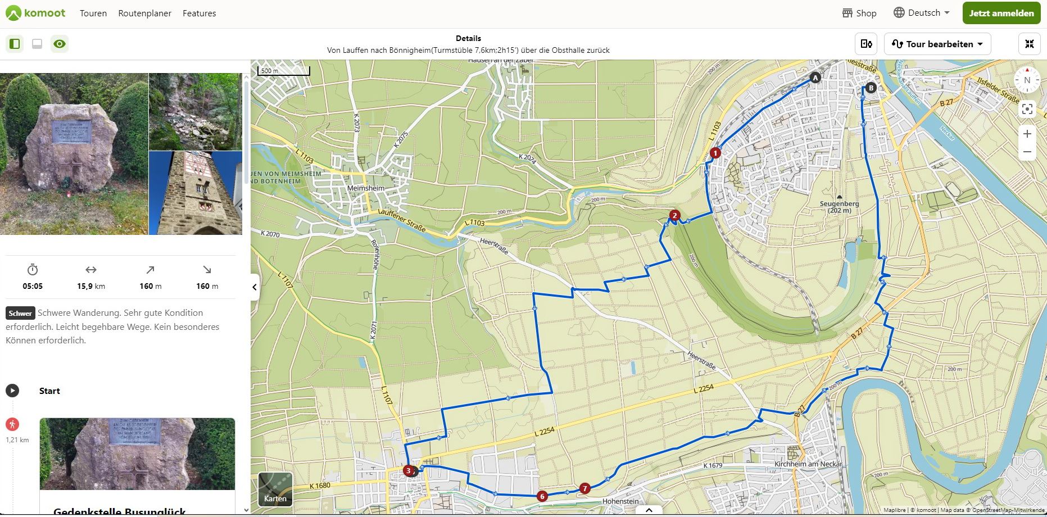Center map on the route
This screenshot has width=1047, height=517.
click(x=1027, y=109)
